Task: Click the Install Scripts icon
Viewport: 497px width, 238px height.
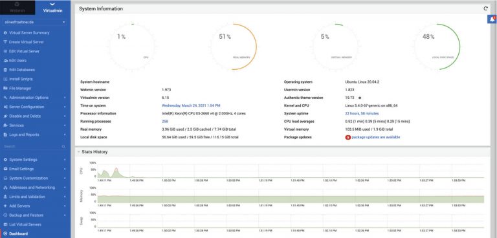Action: (5, 79)
